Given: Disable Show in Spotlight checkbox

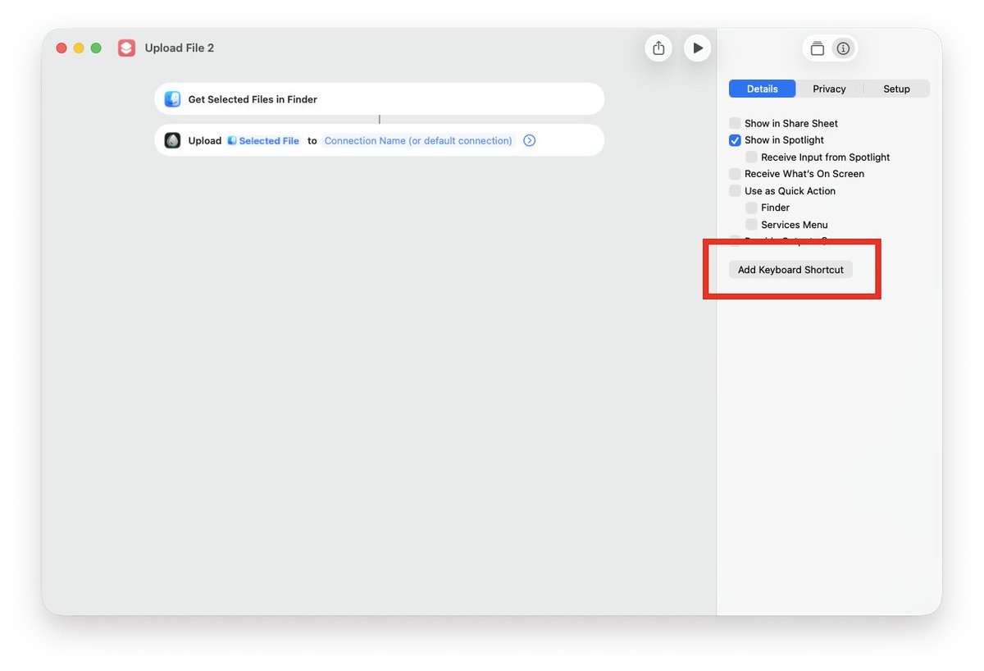Looking at the screenshot, I should [735, 140].
